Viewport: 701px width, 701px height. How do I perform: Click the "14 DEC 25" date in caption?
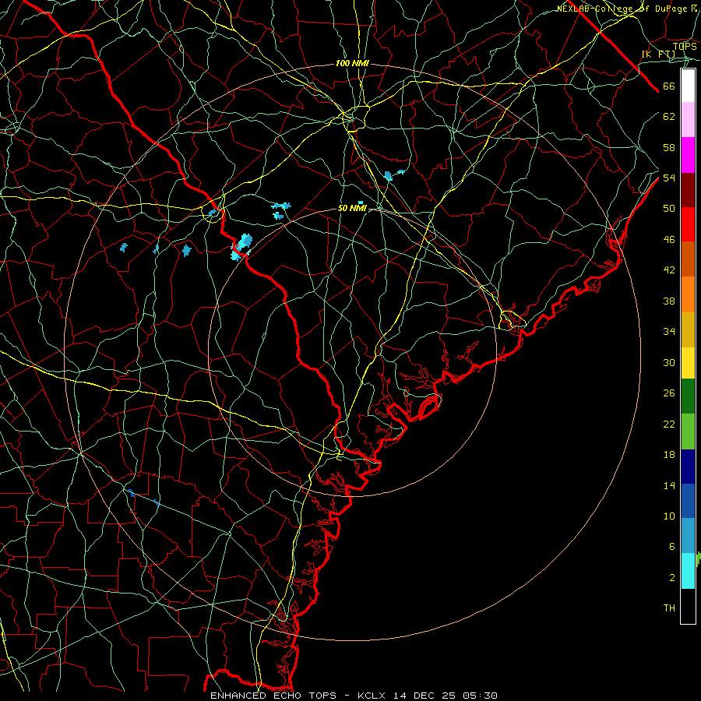[424, 696]
